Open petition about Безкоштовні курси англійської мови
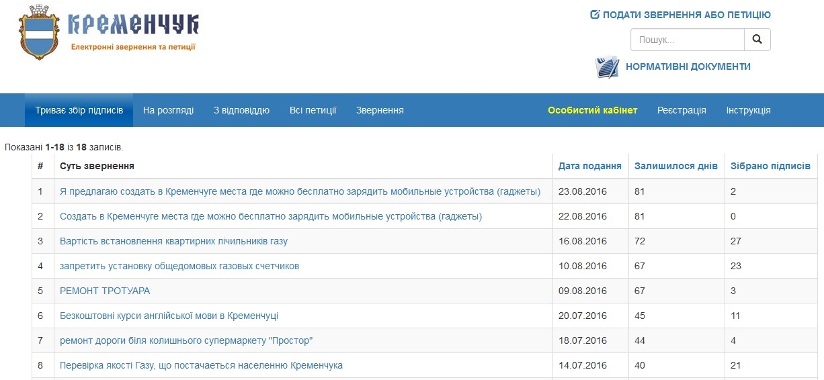 point(169,316)
